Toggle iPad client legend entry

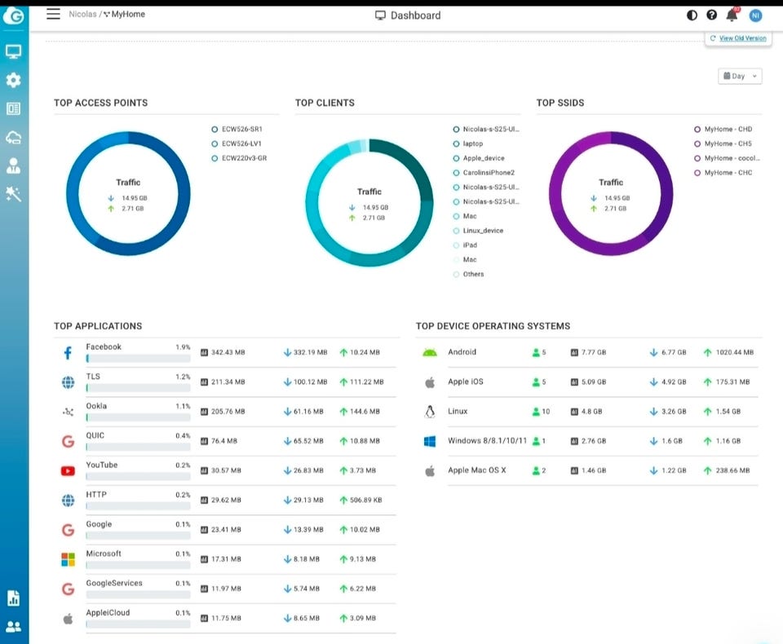(x=465, y=245)
